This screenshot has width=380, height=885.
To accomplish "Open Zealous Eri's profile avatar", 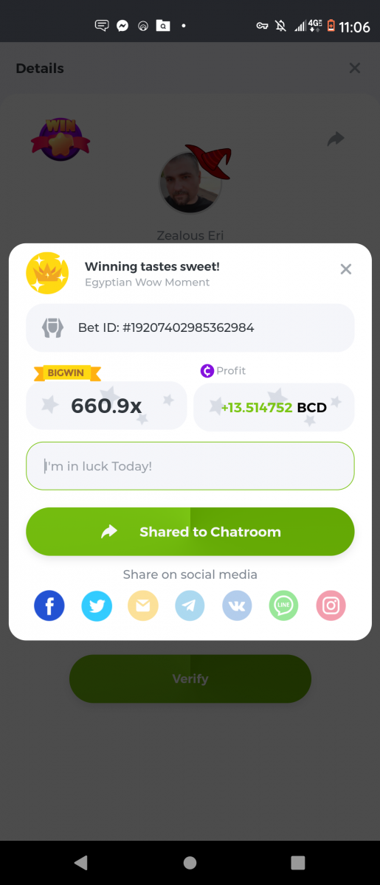I will pos(190,182).
